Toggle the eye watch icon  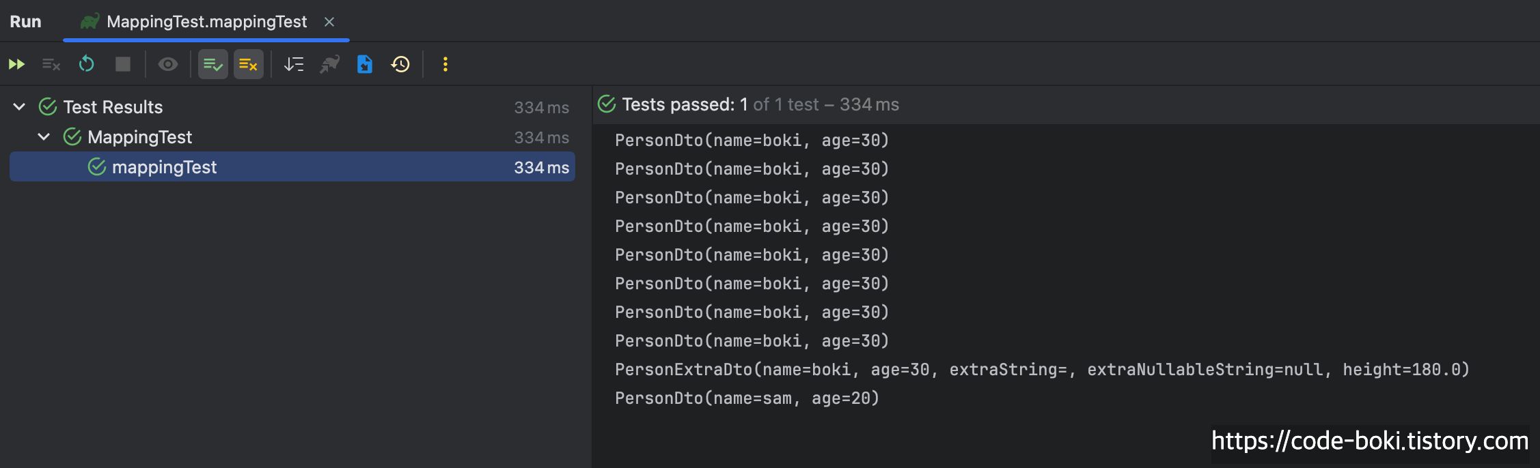168,64
